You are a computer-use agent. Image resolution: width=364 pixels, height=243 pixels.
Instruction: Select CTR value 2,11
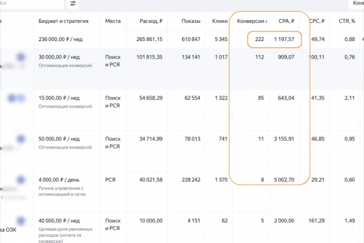(x=350, y=98)
